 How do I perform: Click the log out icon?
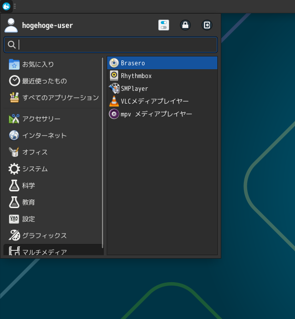(207, 25)
